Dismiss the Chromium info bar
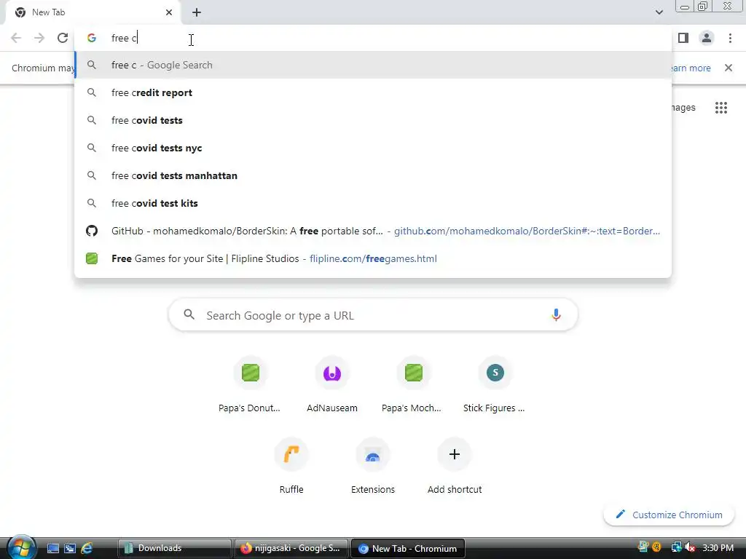The image size is (746, 559). click(x=729, y=68)
